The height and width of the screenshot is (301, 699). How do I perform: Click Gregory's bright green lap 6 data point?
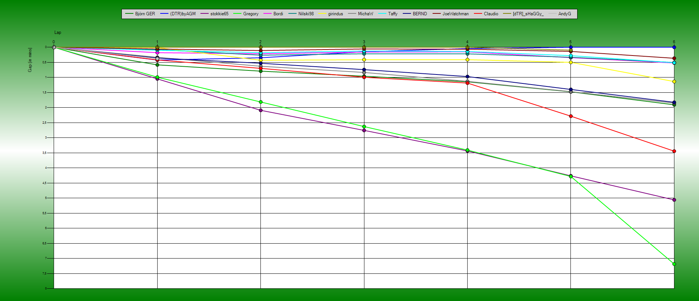pos(674,264)
